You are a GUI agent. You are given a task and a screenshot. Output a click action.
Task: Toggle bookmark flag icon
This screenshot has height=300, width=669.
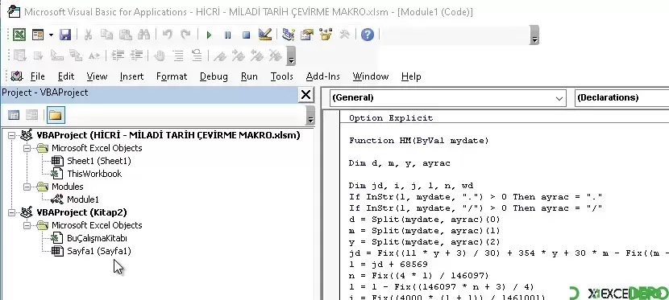point(220,55)
